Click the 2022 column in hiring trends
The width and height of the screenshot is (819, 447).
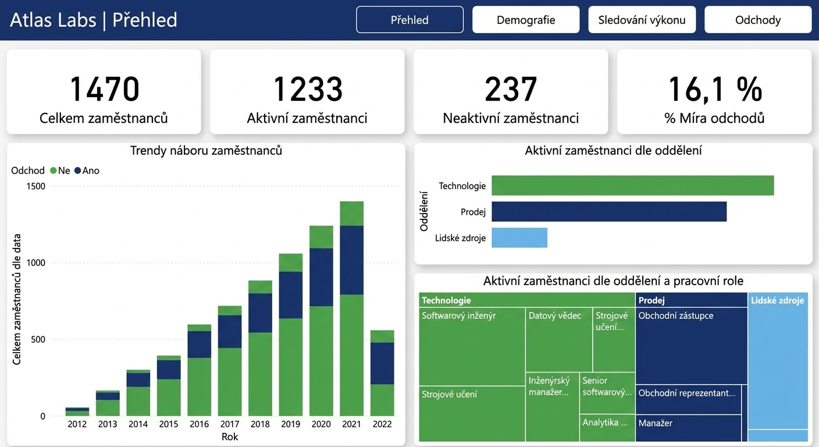pos(382,373)
